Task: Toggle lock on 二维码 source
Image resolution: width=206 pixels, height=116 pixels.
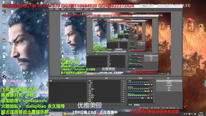Action: 124,83
